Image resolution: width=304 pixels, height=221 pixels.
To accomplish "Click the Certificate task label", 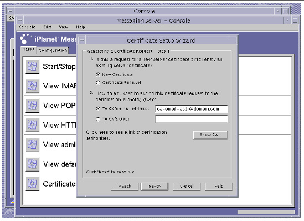I will click(59, 184).
